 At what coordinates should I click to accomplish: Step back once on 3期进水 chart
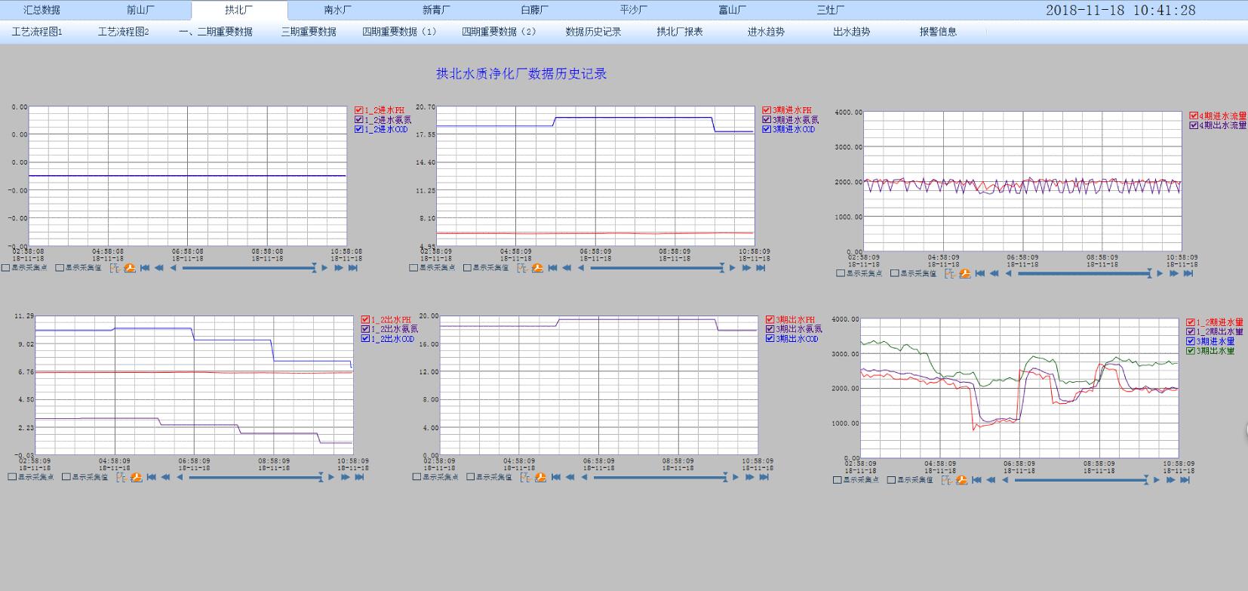pos(581,268)
